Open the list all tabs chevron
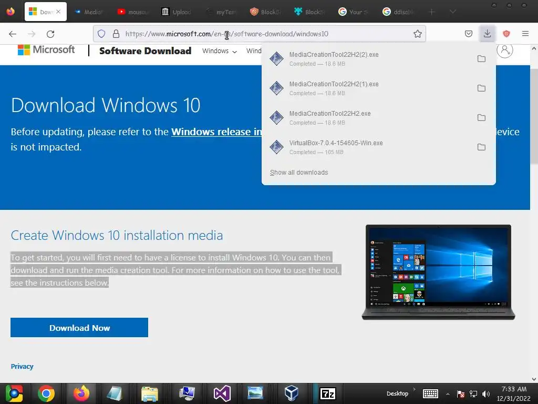 [452, 12]
